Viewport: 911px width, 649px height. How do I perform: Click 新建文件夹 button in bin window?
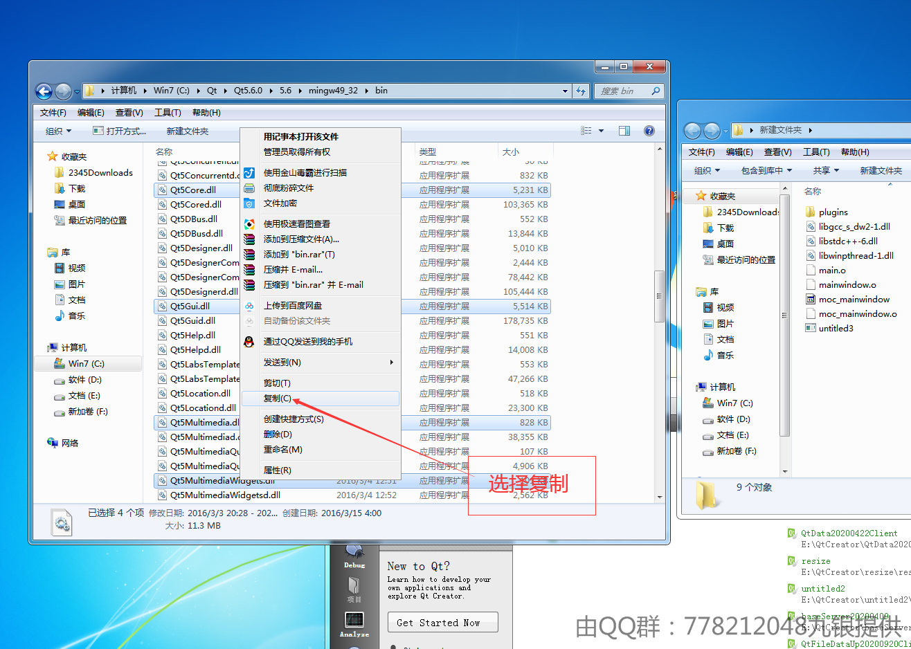tap(188, 131)
